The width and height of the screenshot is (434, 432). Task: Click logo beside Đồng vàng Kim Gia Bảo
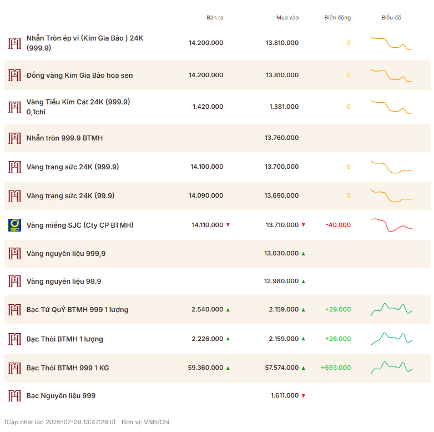point(14,76)
